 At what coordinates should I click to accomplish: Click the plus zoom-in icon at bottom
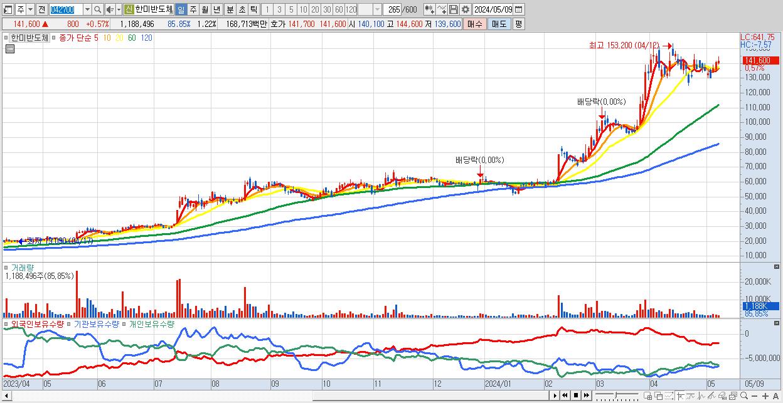coord(765,396)
